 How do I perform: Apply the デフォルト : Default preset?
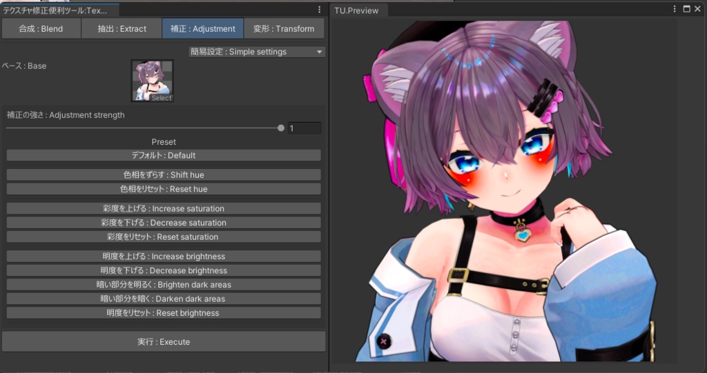coord(164,155)
